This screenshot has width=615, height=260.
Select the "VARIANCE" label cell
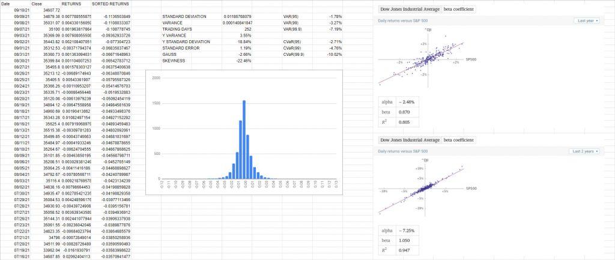click(x=171, y=23)
